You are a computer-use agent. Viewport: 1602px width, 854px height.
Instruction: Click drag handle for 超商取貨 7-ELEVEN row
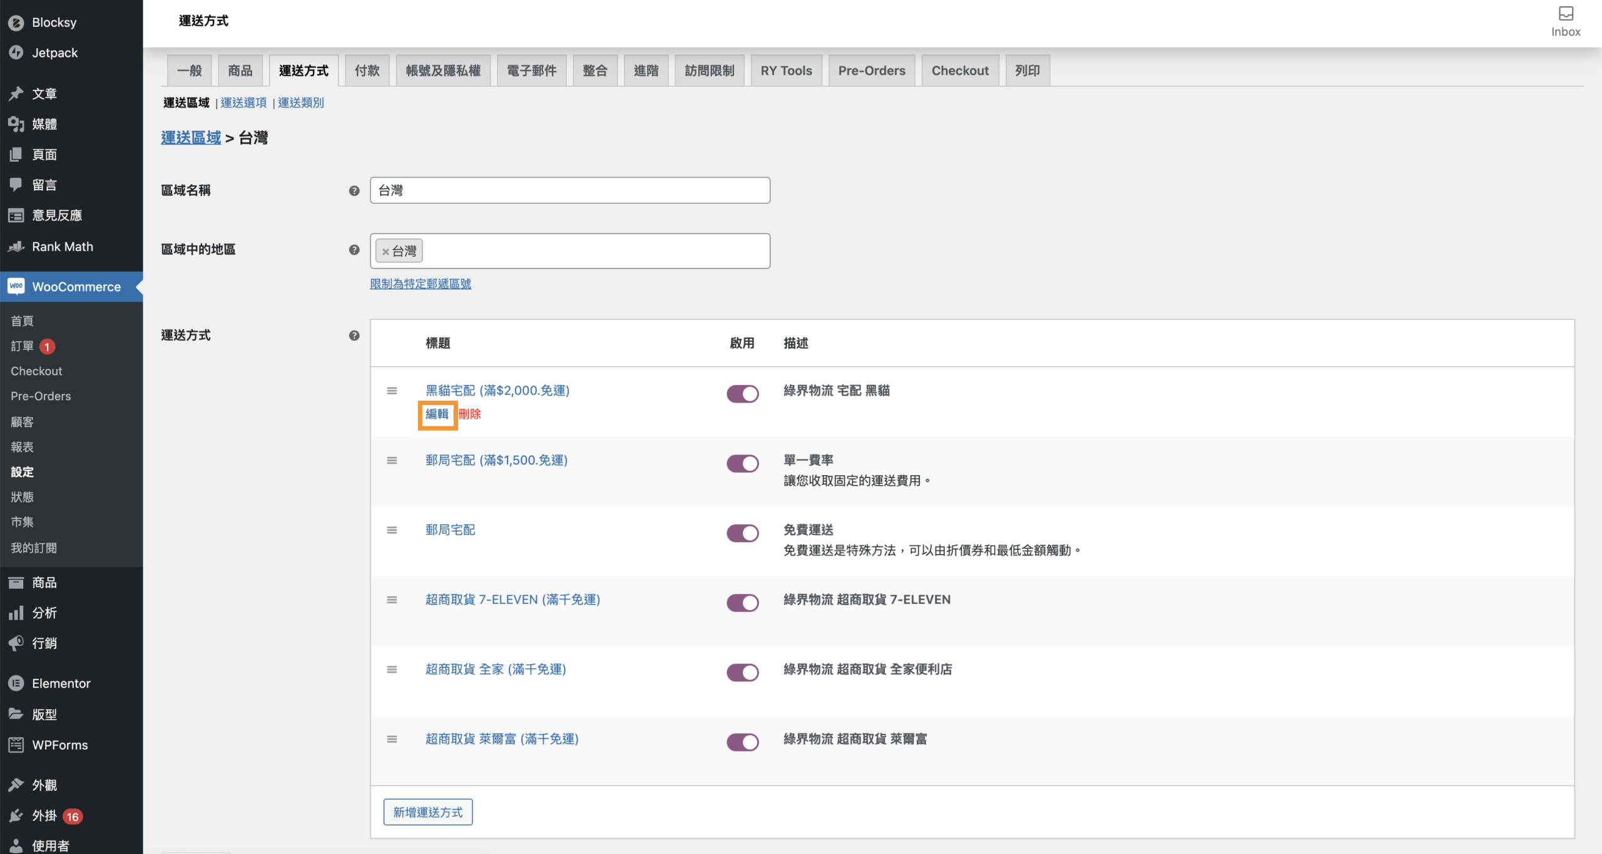392,600
